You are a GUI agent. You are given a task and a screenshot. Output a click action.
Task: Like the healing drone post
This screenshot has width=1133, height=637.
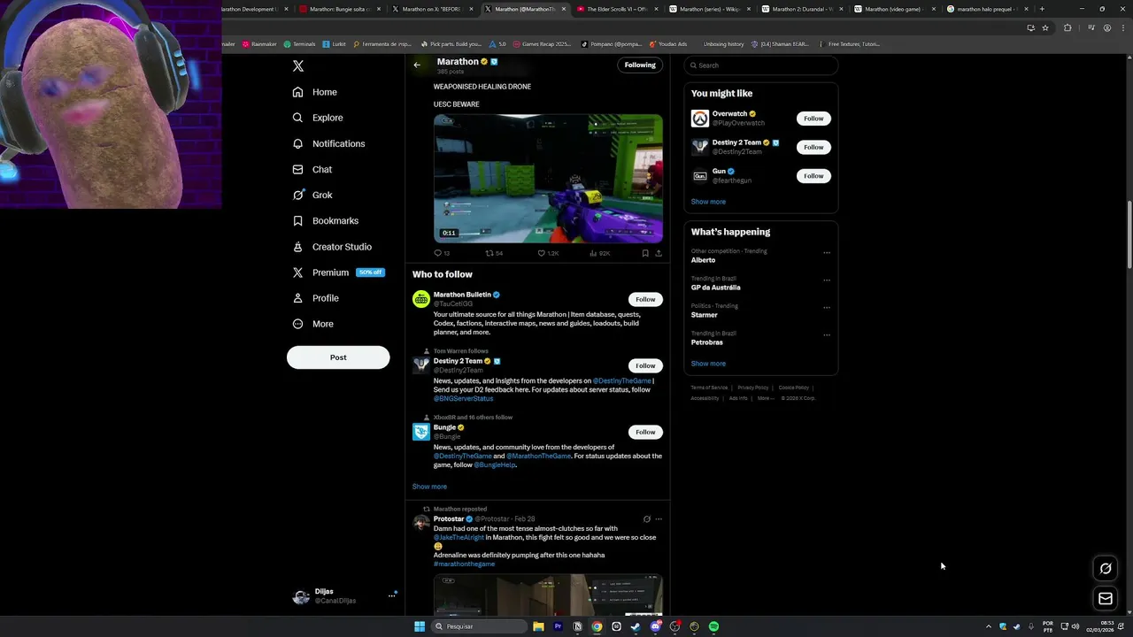pos(548,253)
